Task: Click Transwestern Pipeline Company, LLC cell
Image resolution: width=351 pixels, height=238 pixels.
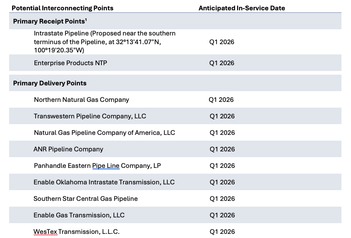Action: click(90, 116)
